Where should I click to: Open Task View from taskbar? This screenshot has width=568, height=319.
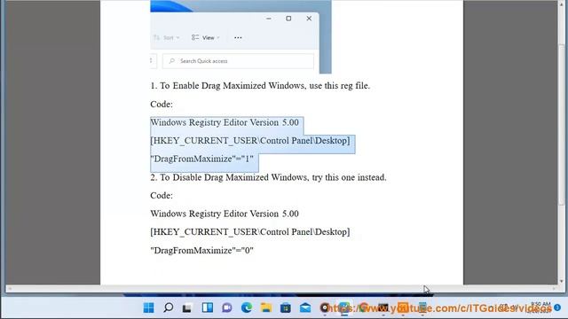[187, 308]
